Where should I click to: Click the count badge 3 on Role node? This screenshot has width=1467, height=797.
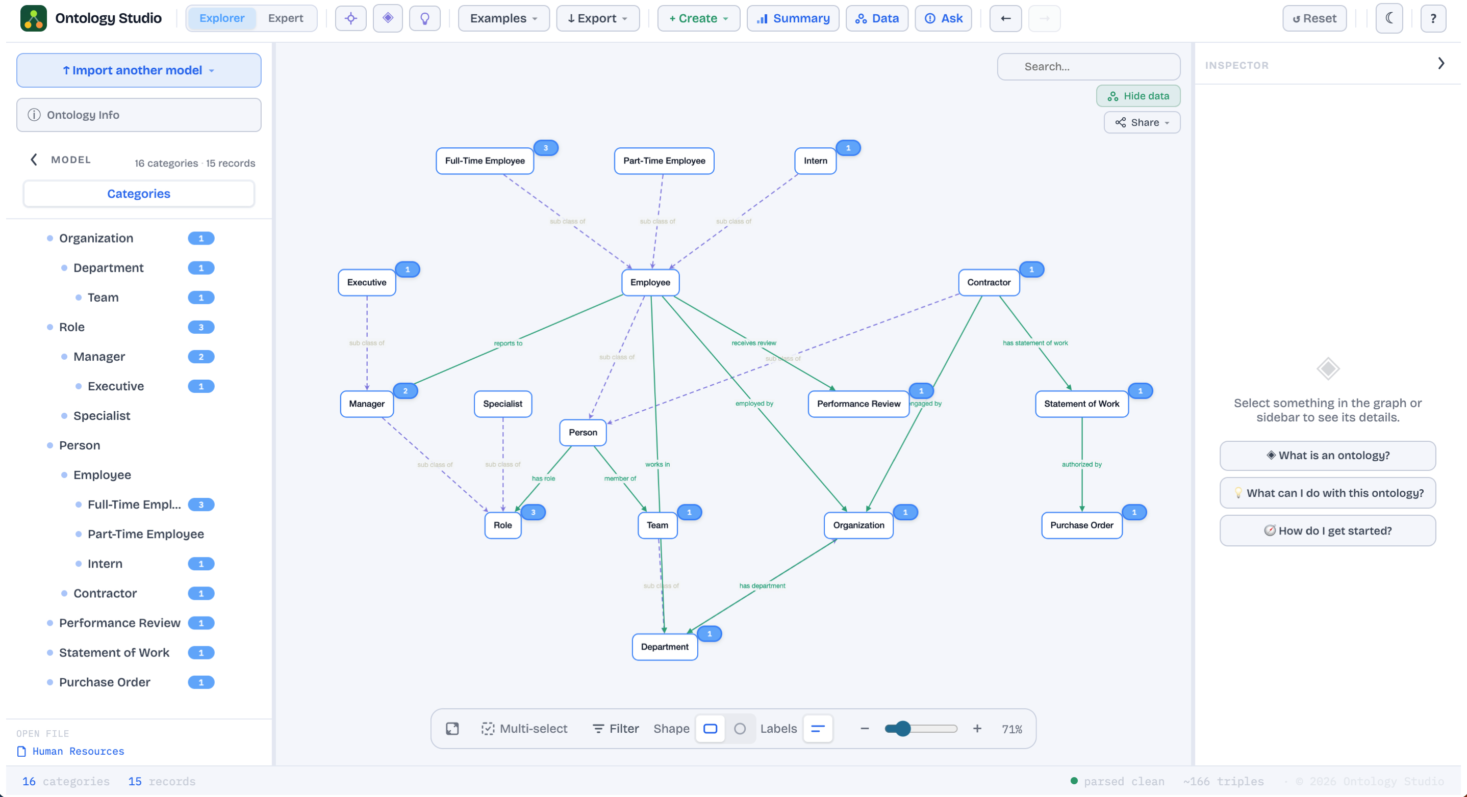pos(533,512)
